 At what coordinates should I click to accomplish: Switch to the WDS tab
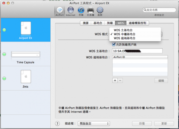(121, 23)
